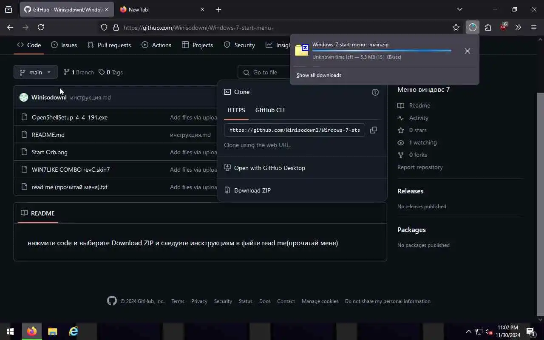
Task: Show more toolbar tools chevron
Action: point(518,27)
